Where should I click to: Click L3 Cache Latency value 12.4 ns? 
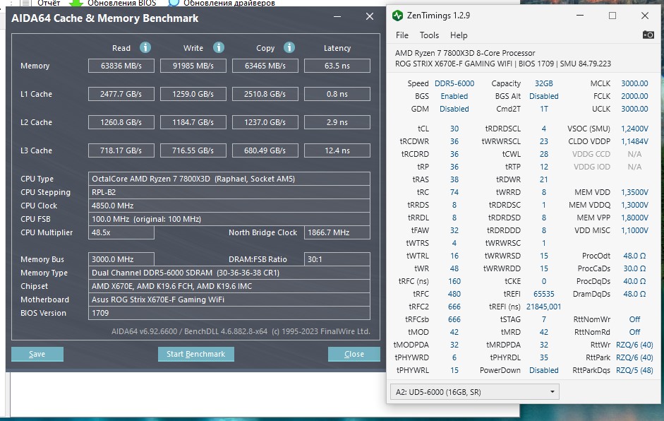pos(337,150)
